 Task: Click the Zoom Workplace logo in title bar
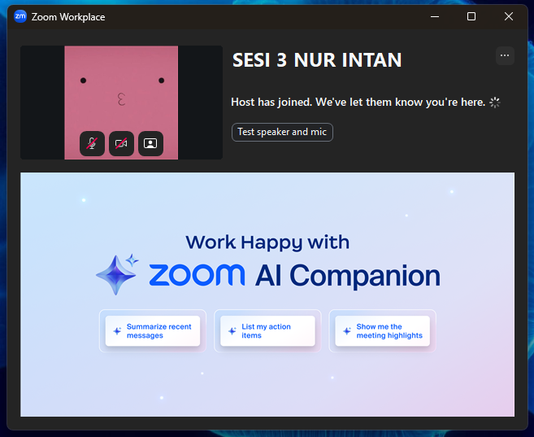coord(20,16)
